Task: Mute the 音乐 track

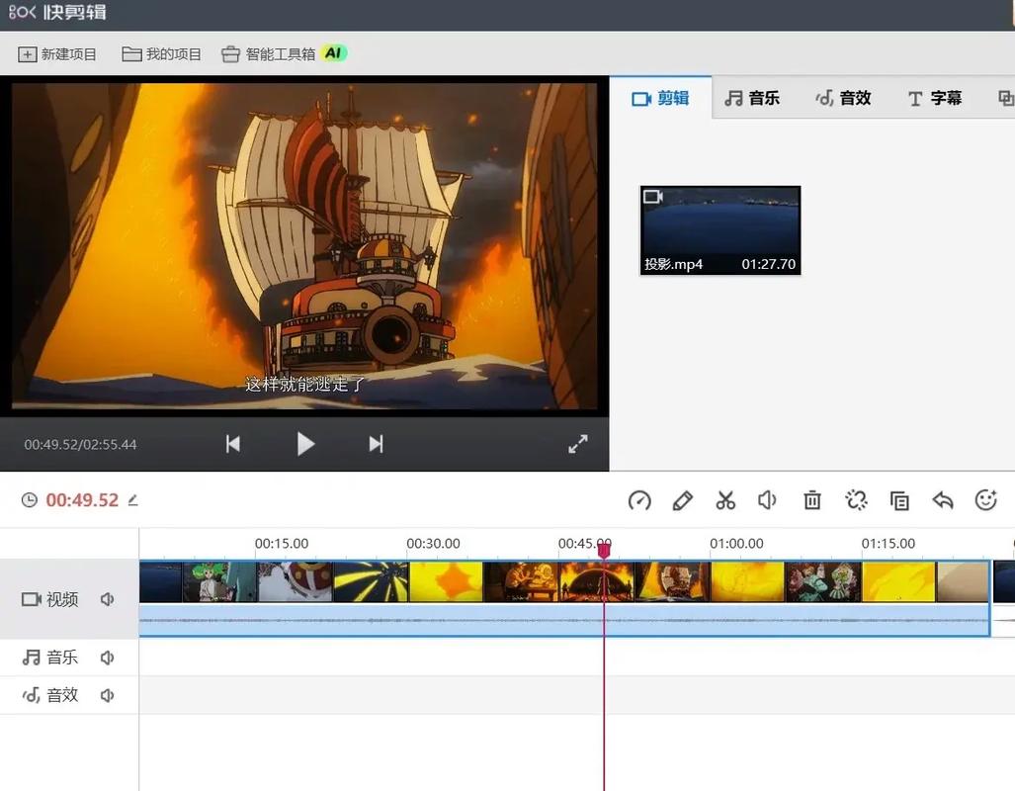Action: [x=108, y=658]
